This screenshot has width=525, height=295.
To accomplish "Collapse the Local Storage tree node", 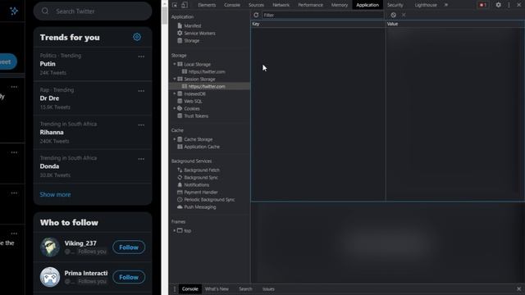I will 175,64.
